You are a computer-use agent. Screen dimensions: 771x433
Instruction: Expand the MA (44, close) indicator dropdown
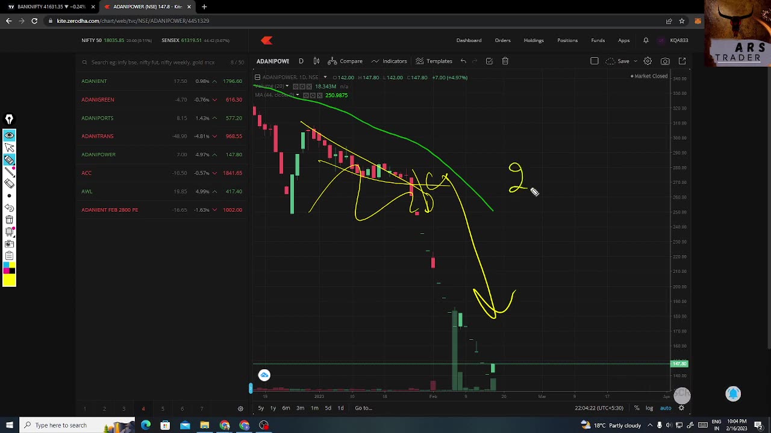(x=299, y=95)
